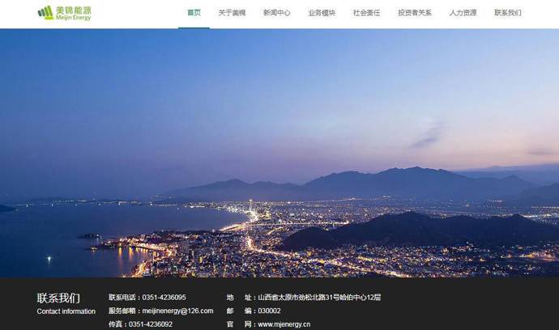The width and height of the screenshot is (559, 330).
Task: Open the 首页 home tab
Action: pyautogui.click(x=194, y=13)
